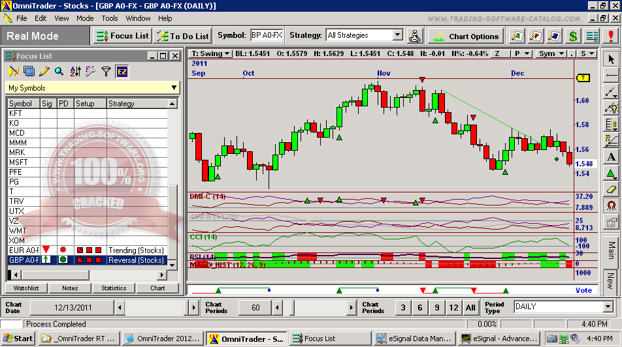Click the Chart Options button

coord(466,36)
